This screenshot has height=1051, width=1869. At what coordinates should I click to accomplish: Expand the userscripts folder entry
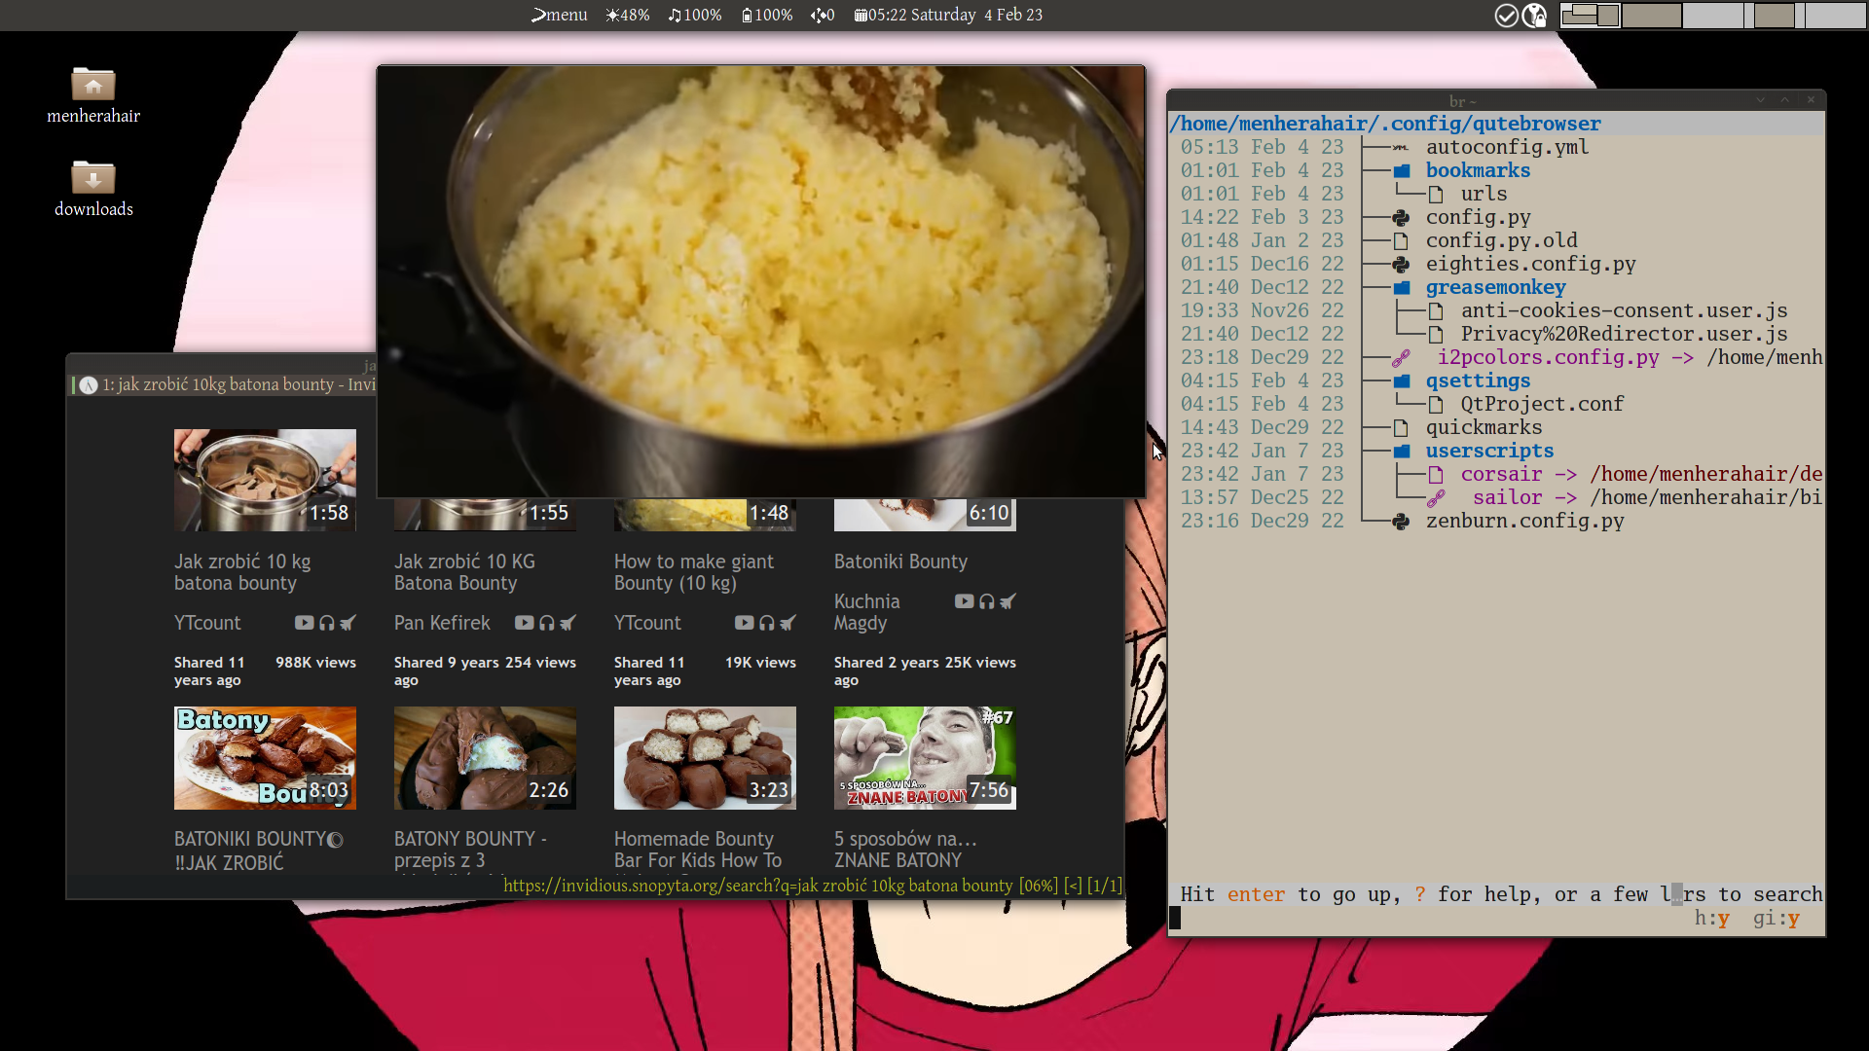coord(1489,451)
